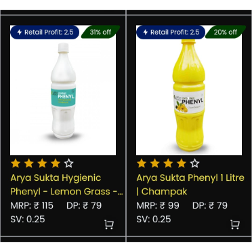Click Retail Profit 2.5 badge on white bottle
This screenshot has width=252, height=252.
[x=45, y=33]
